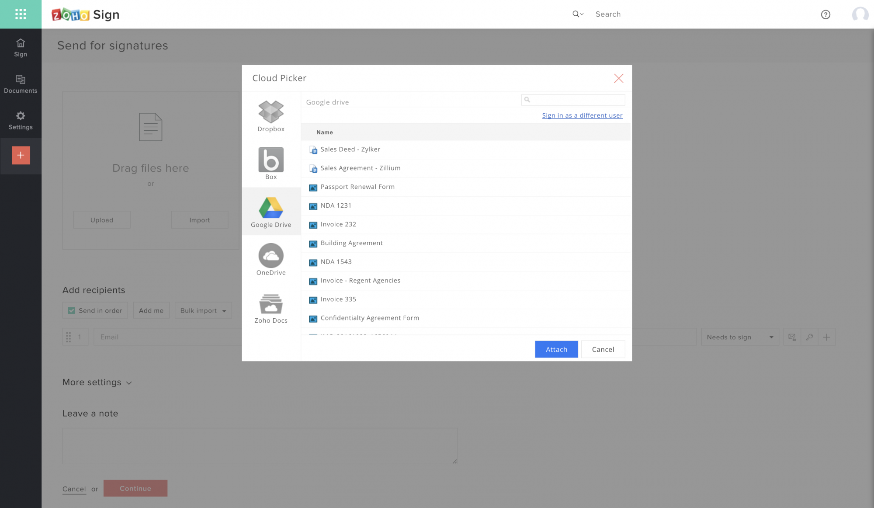Click the Cloud Picker file search field
This screenshot has height=508, width=874.
(577, 100)
